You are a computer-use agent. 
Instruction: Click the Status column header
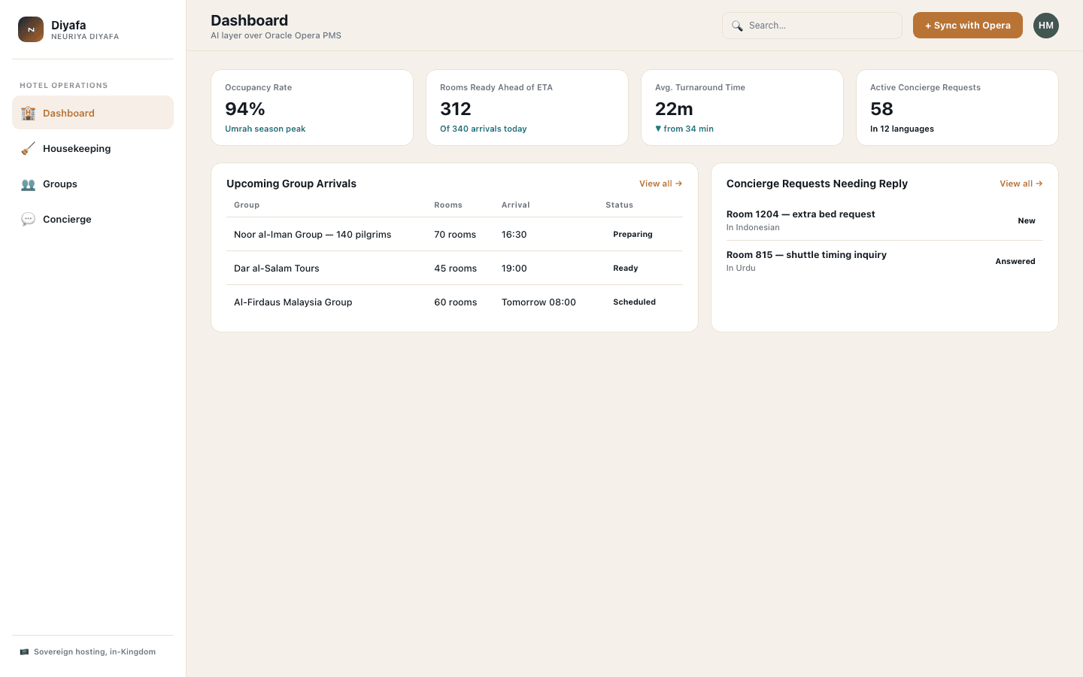click(619, 205)
